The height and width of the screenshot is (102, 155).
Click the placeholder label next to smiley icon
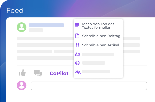point(93,63)
